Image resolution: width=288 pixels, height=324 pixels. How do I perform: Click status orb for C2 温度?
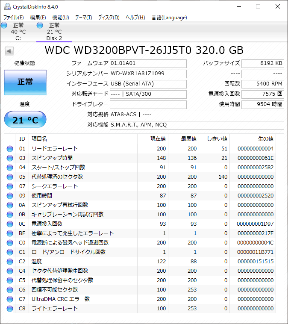[10, 262]
